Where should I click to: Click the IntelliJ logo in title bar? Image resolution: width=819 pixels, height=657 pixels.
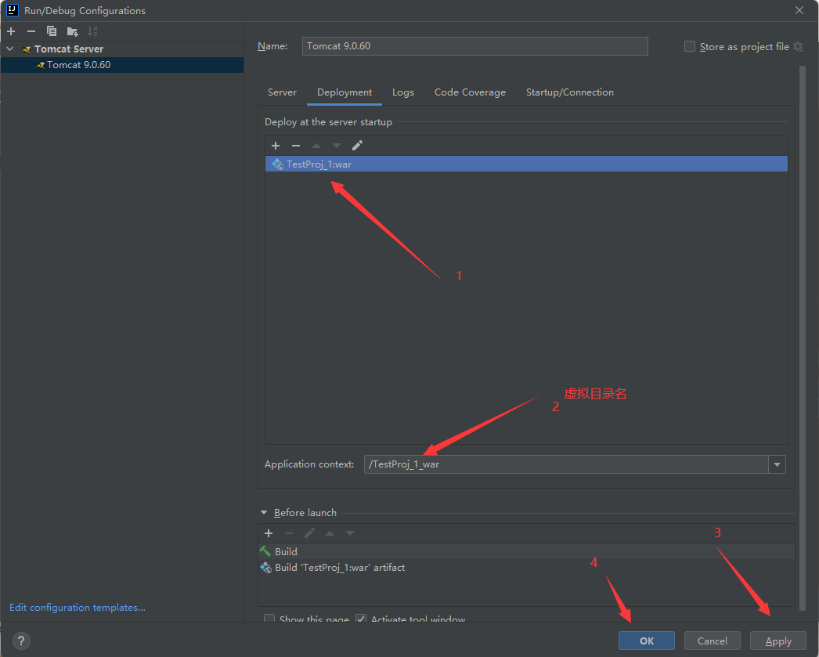tap(12, 10)
